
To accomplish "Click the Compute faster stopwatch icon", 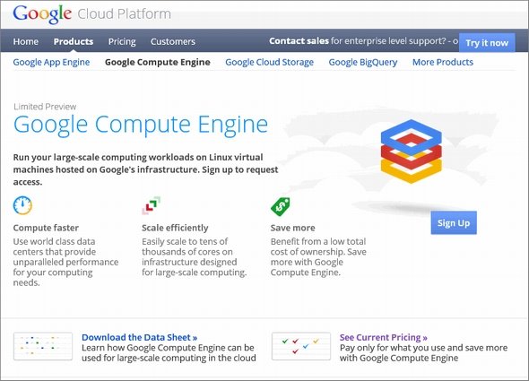I will click(x=22, y=205).
